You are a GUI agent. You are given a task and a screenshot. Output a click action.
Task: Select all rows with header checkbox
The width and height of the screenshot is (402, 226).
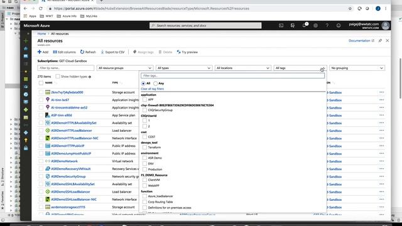[x=41, y=83]
